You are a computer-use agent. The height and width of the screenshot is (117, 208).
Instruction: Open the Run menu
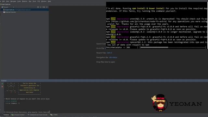pos(30,1)
